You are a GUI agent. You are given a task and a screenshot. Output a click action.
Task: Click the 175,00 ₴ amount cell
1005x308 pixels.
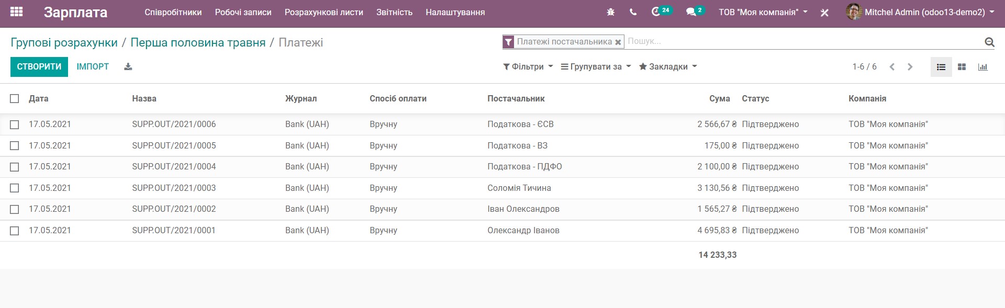[x=720, y=145]
